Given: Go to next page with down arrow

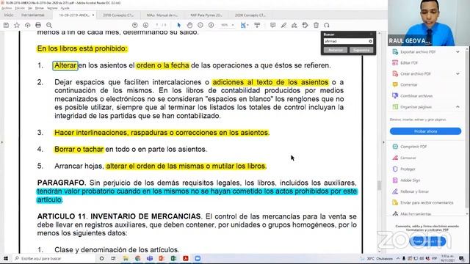Looking at the screenshot, I should (145, 26).
